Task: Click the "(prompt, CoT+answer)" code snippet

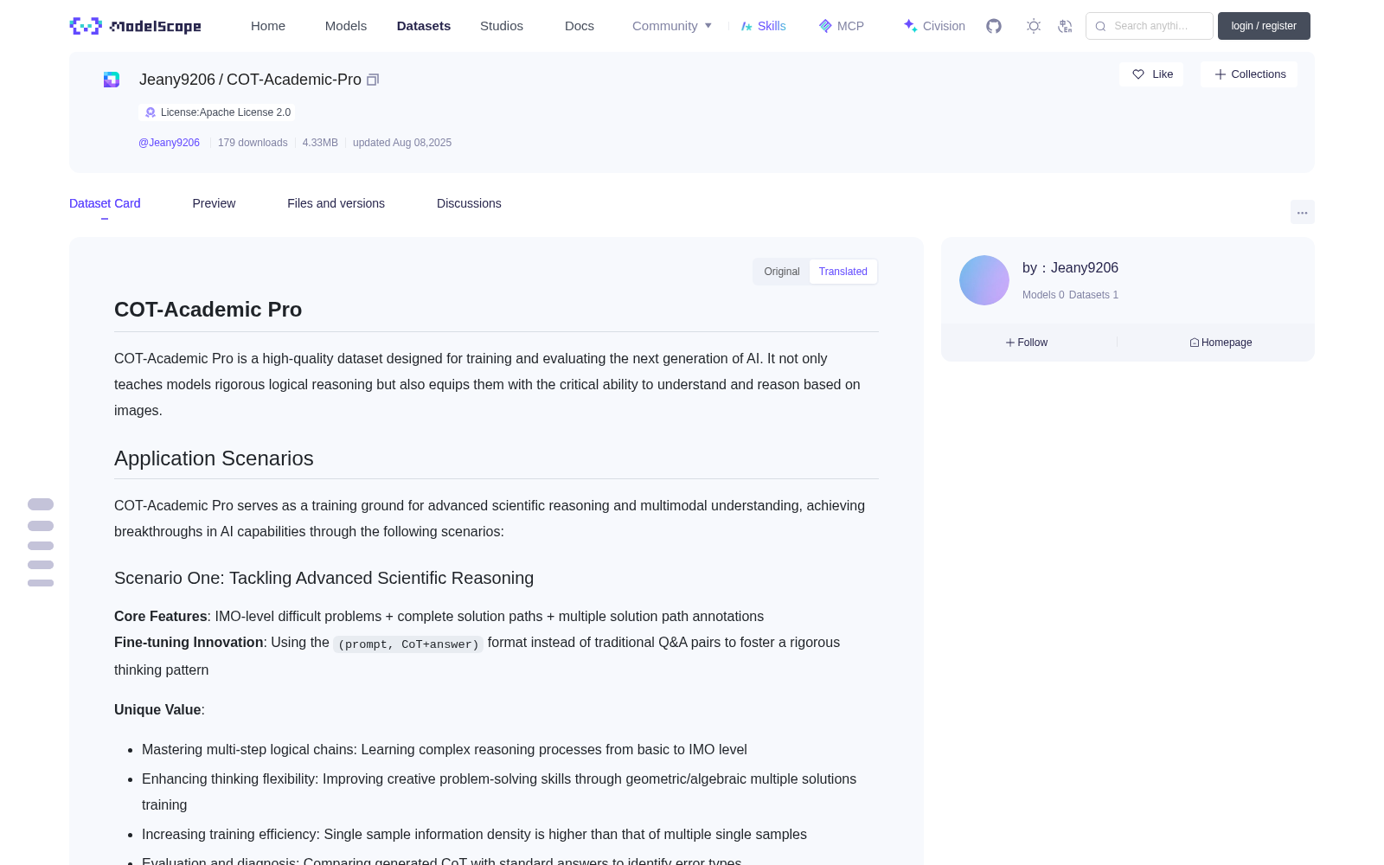Action: (x=408, y=644)
